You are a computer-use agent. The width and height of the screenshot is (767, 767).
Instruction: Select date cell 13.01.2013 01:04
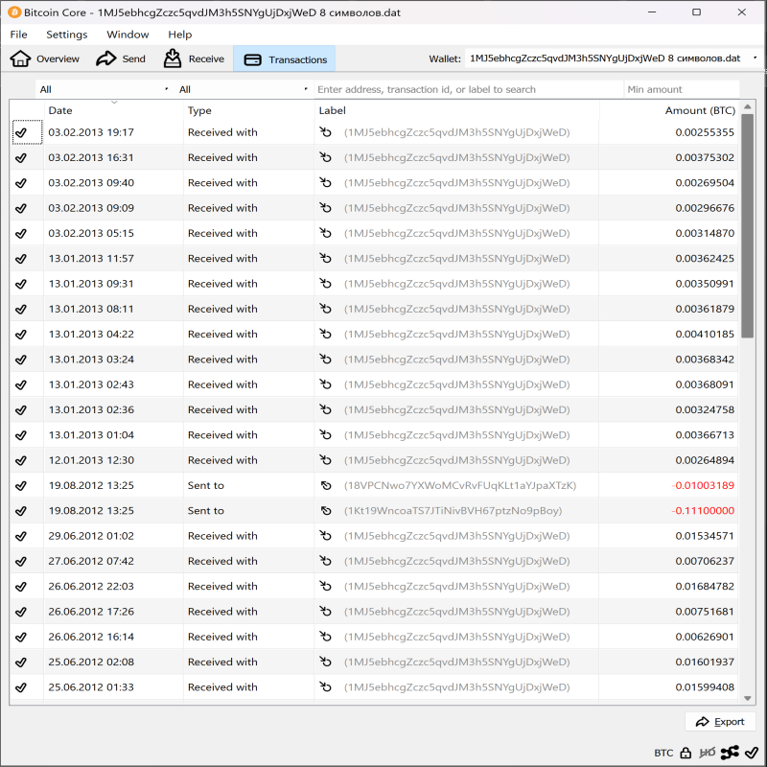point(91,435)
